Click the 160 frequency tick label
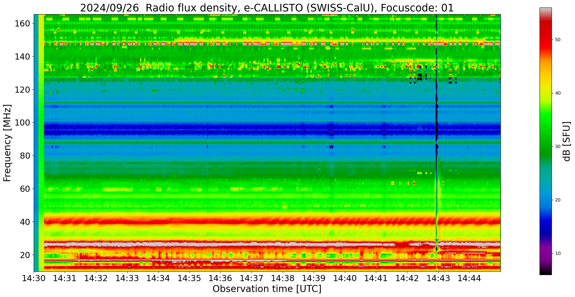 click(x=22, y=24)
